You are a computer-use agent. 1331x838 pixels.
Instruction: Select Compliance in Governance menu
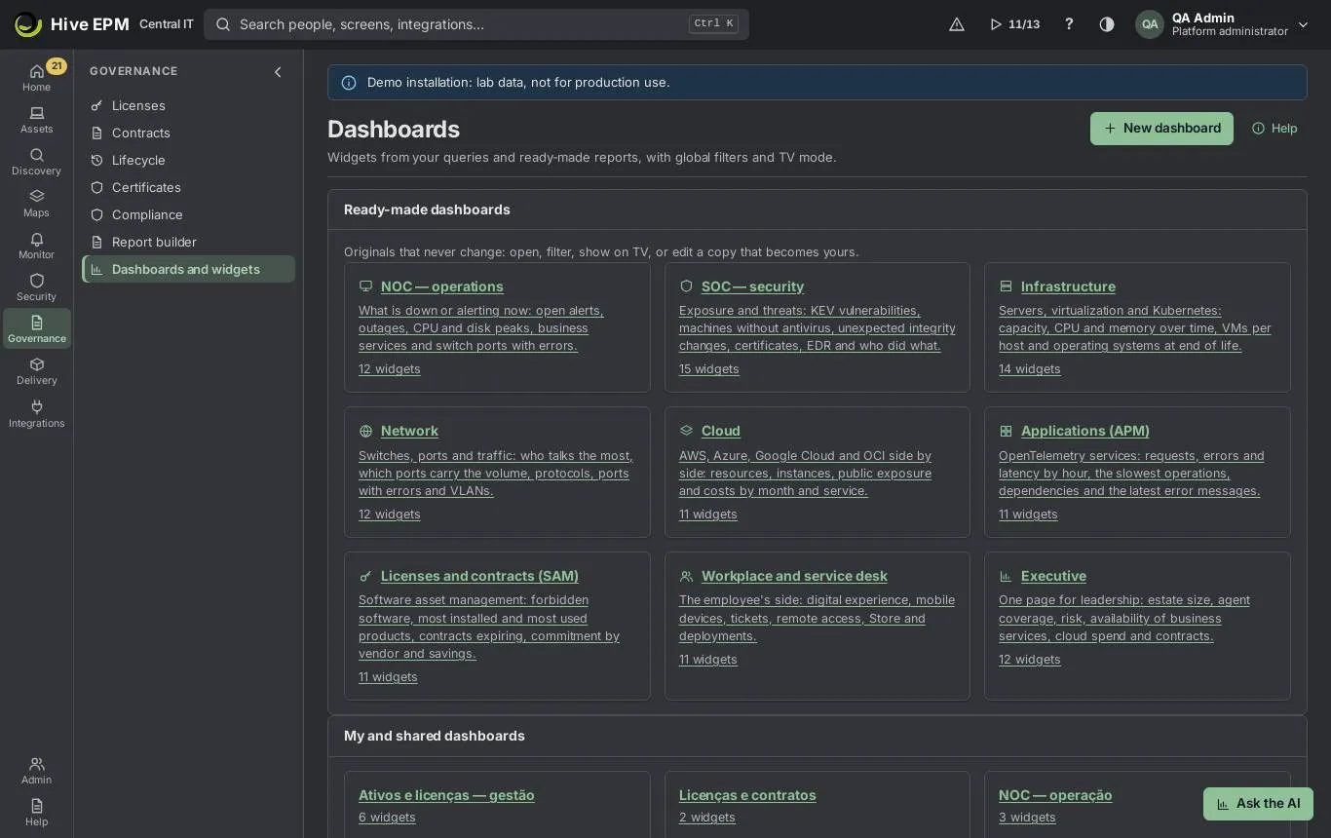pyautogui.click(x=188, y=214)
